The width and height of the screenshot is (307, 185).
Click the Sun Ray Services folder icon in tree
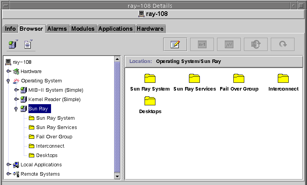click(x=32, y=127)
